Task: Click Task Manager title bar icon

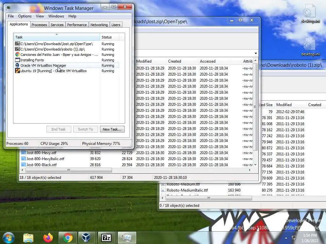Action: click(x=8, y=8)
